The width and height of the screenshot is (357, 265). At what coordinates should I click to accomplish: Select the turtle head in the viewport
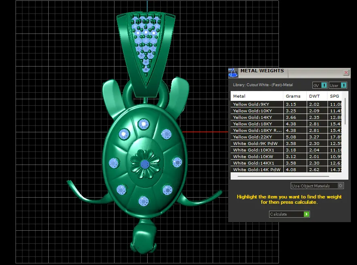pos(144,236)
